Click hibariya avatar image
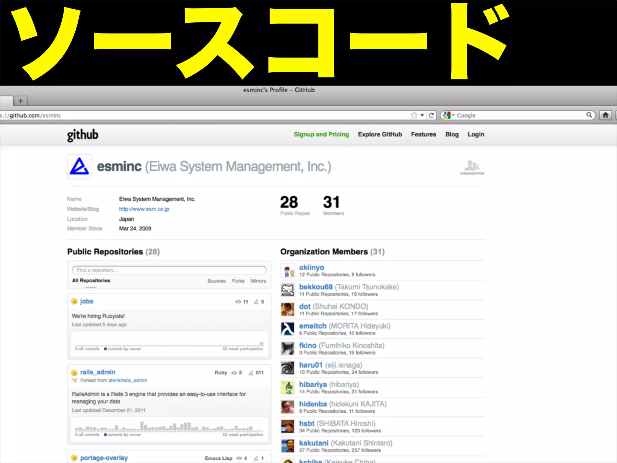Image resolution: width=617 pixels, height=463 pixels. pyautogui.click(x=288, y=388)
